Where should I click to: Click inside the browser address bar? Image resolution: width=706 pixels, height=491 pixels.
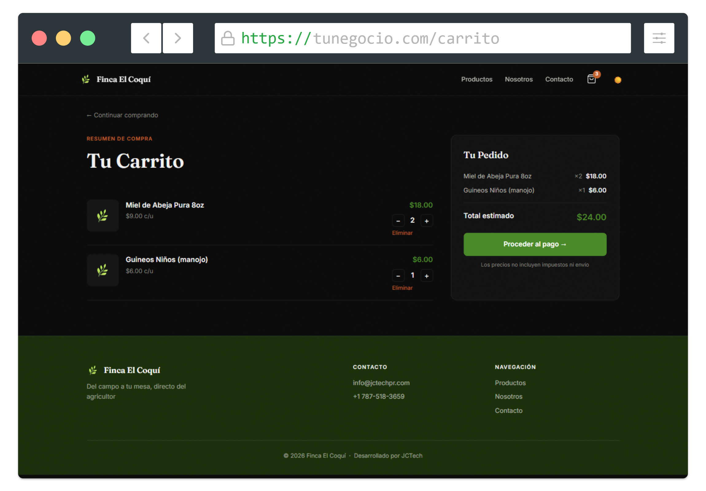430,38
